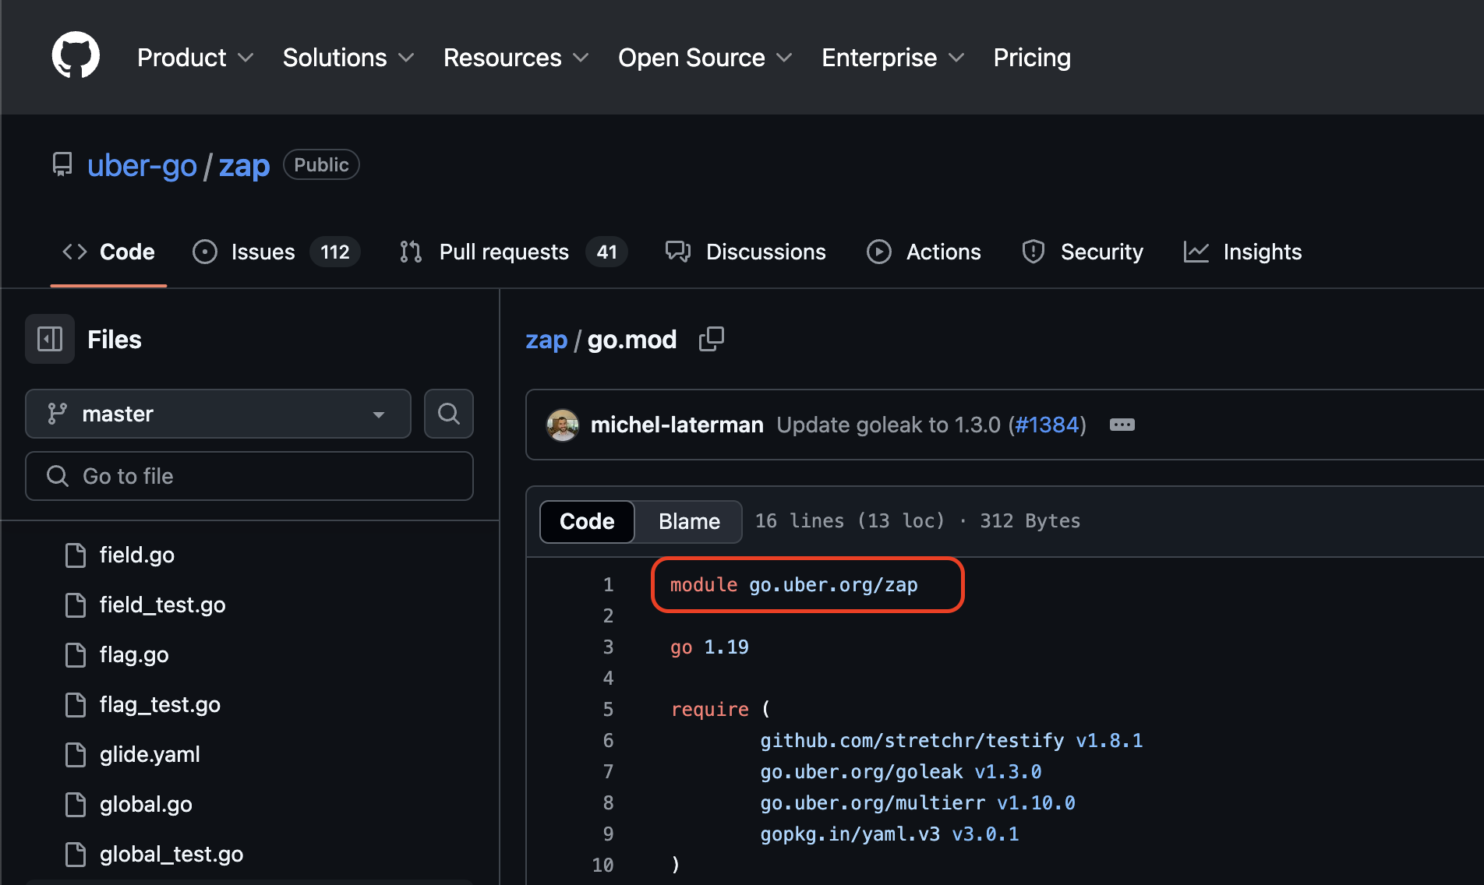Open the zap repository link in header
The height and width of the screenshot is (885, 1484).
pyautogui.click(x=244, y=165)
